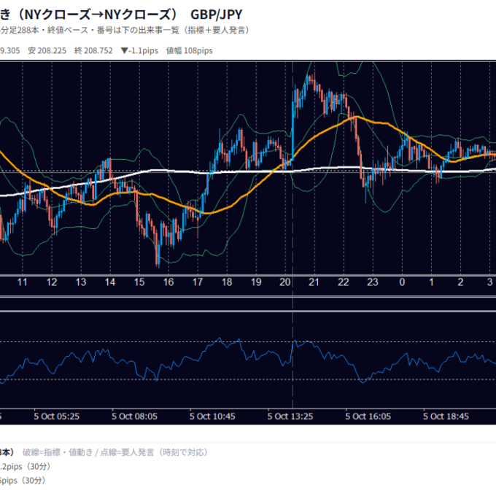496x496 pixels.
Task: Click the 5 Oct 10:45 timestamp
Action: point(212,416)
